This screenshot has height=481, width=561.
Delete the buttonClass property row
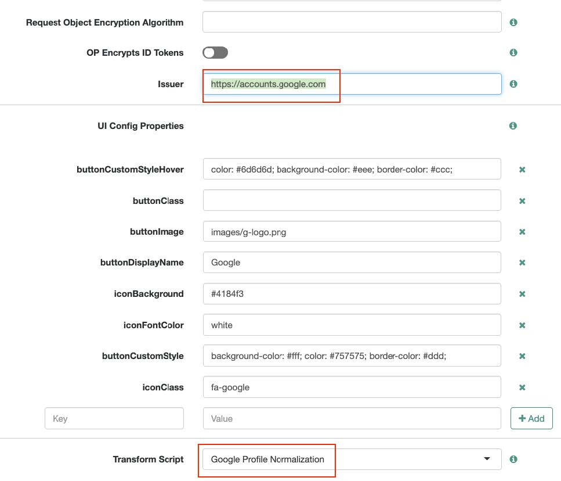(x=522, y=201)
